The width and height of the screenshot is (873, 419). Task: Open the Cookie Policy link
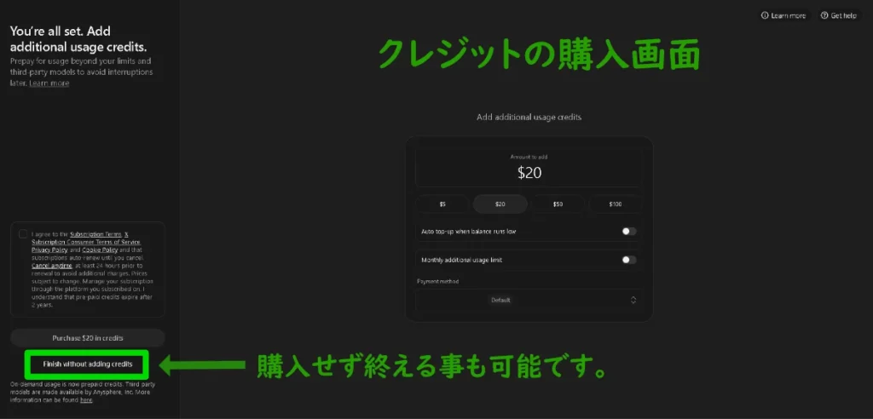coord(100,250)
